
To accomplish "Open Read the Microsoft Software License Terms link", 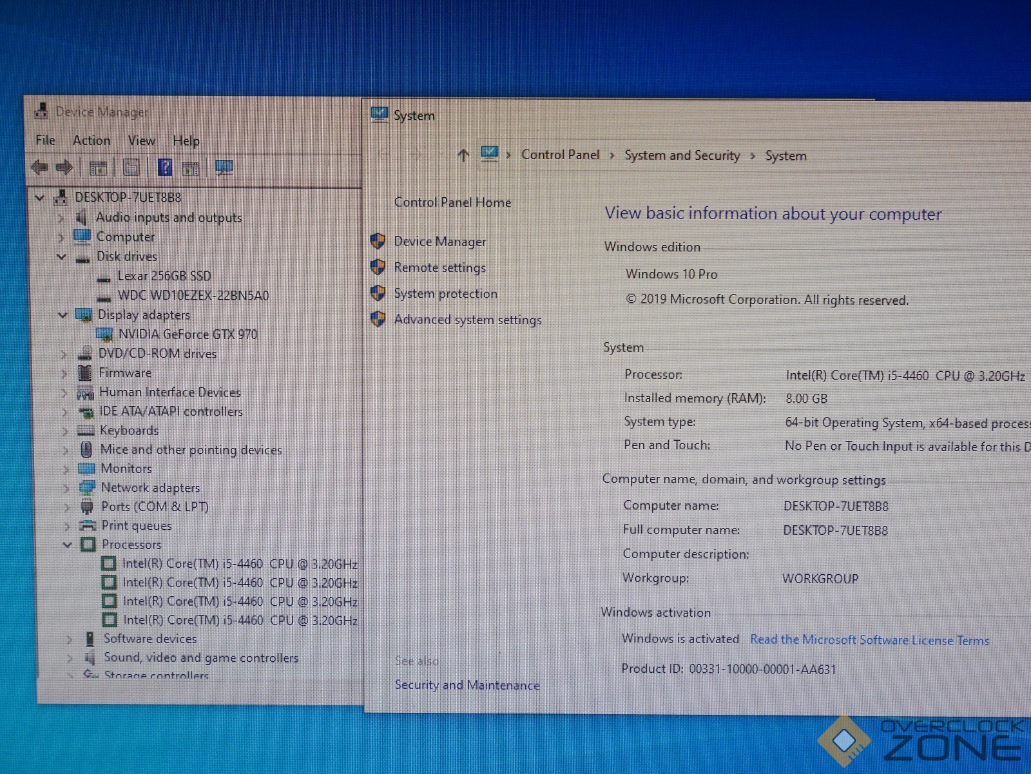I will click(869, 640).
